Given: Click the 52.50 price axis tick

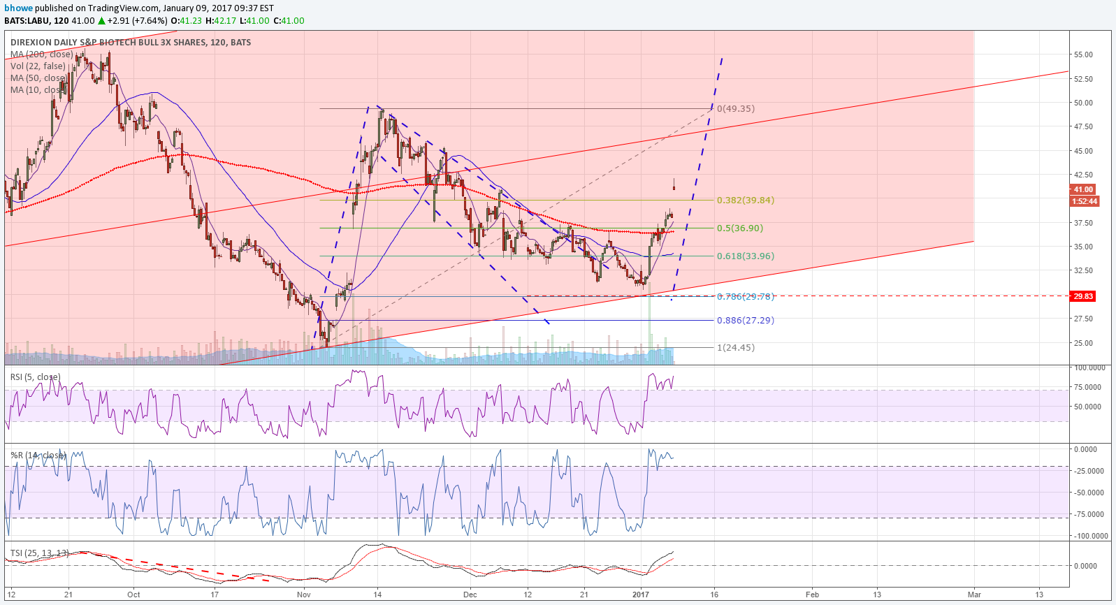Looking at the screenshot, I should point(1083,79).
